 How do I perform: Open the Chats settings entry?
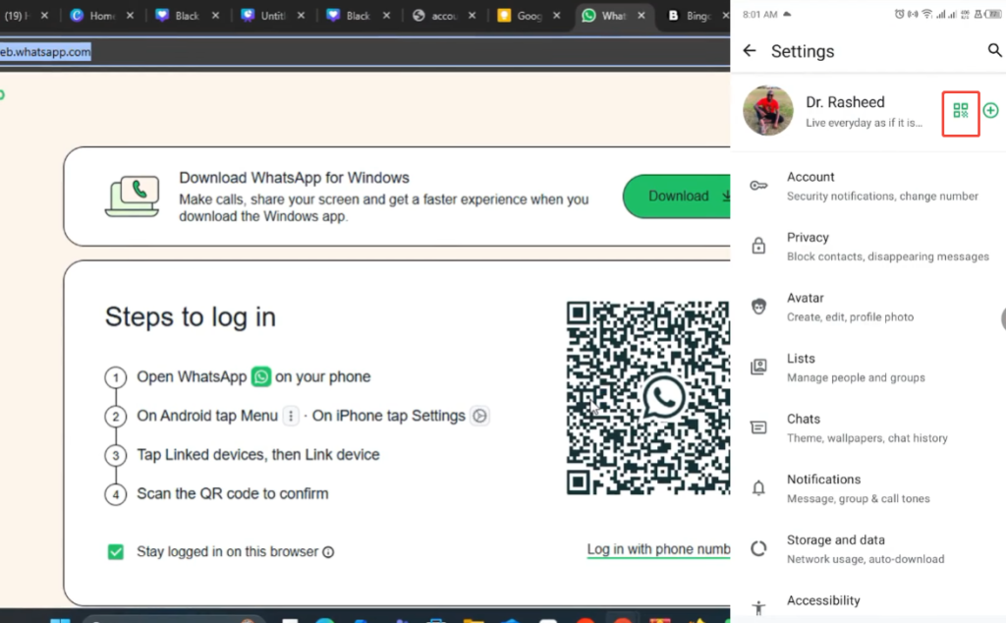pos(868,428)
